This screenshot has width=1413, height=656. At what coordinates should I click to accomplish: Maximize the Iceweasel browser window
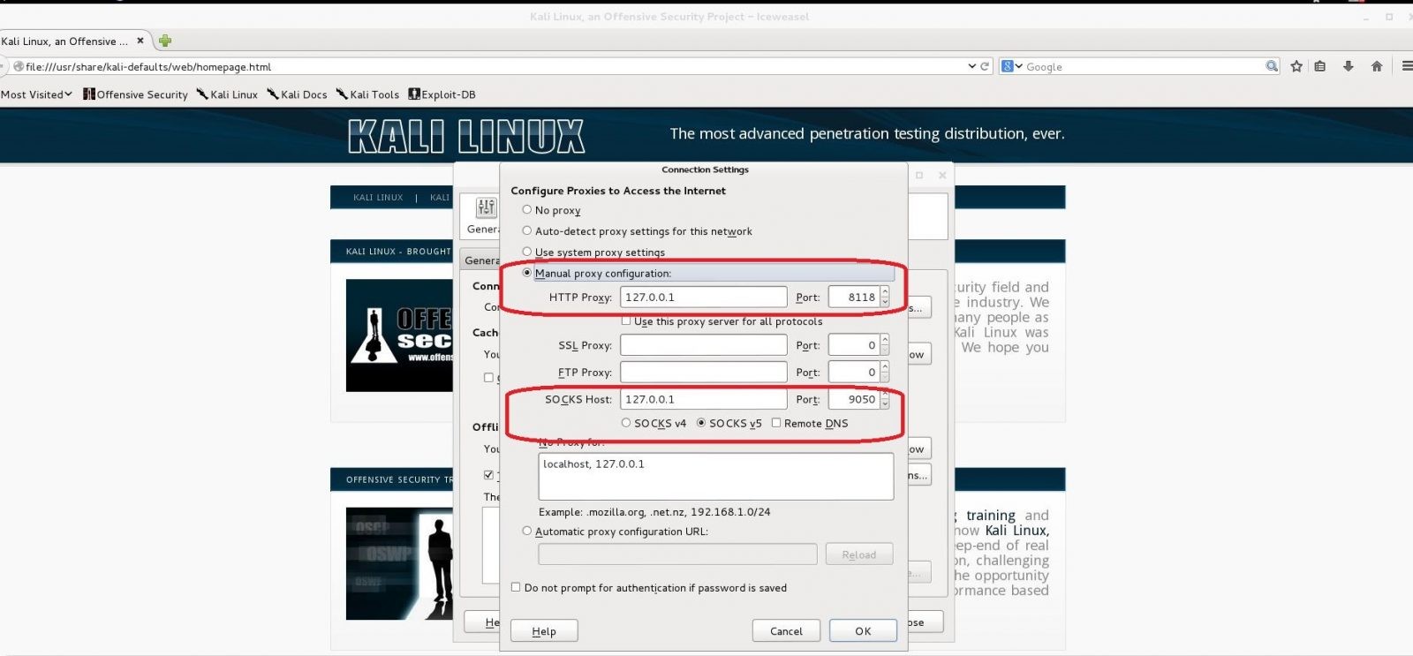coord(1388,16)
